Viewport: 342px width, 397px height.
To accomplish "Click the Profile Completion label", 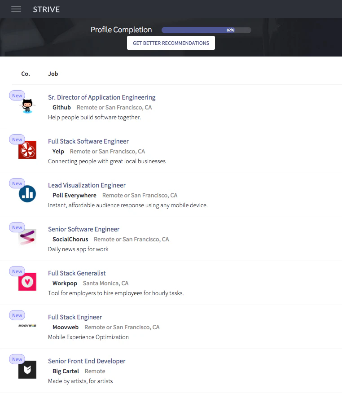I will click(121, 30).
